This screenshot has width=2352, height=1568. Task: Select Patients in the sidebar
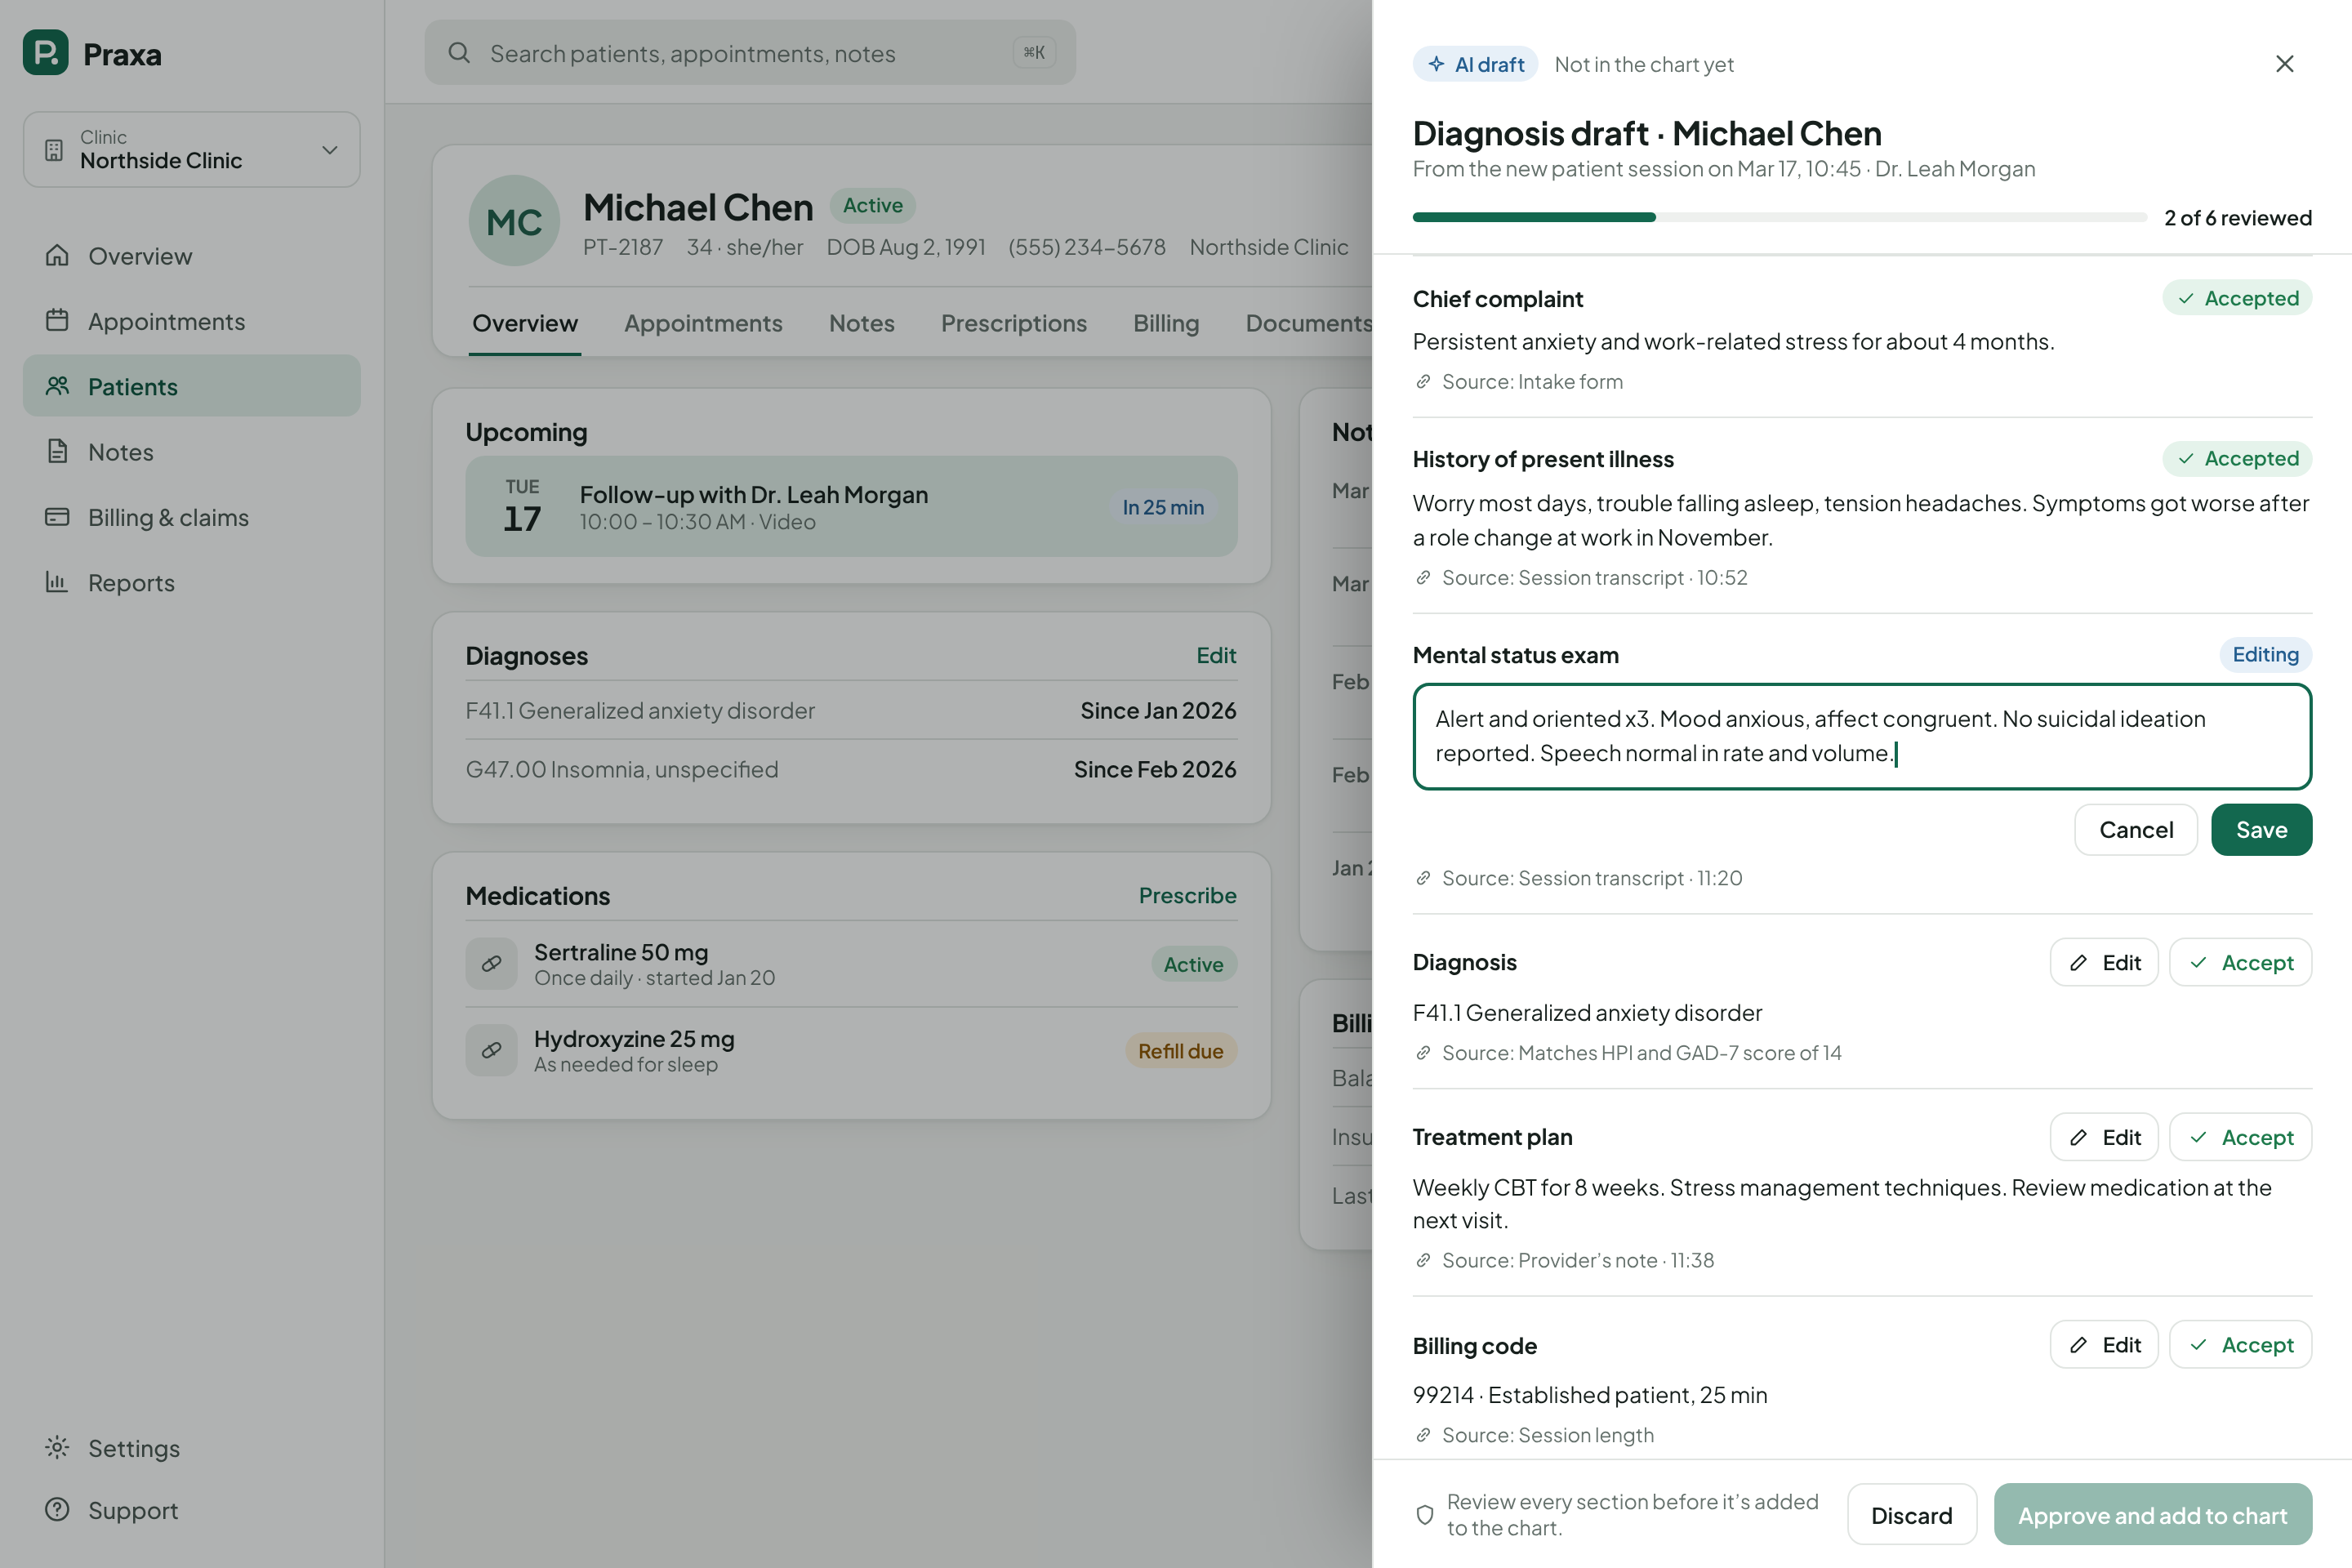pyautogui.click(x=191, y=386)
